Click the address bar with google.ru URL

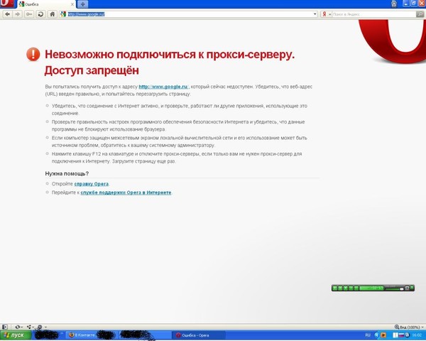189,14
